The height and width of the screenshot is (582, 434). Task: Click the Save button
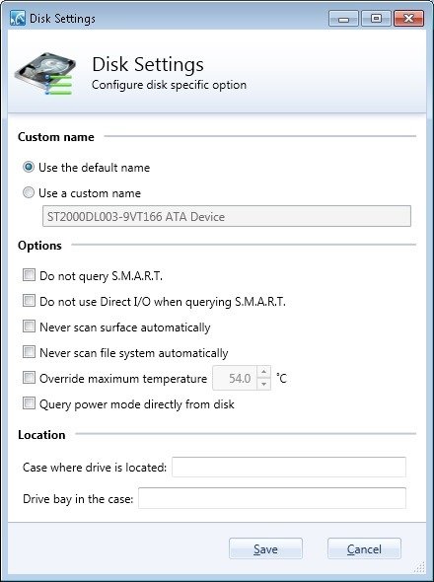tap(265, 548)
